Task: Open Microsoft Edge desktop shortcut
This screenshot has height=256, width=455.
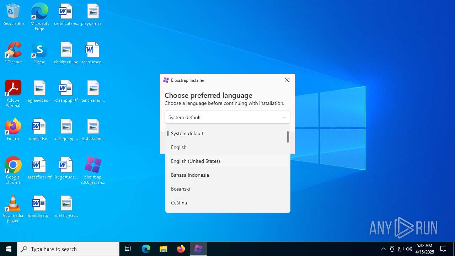Action: [x=39, y=17]
